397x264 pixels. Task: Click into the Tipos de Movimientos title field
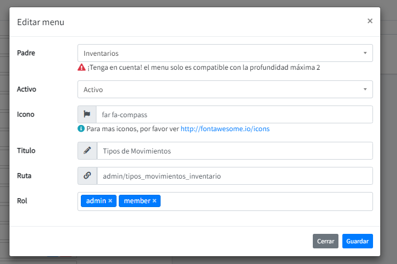234,151
